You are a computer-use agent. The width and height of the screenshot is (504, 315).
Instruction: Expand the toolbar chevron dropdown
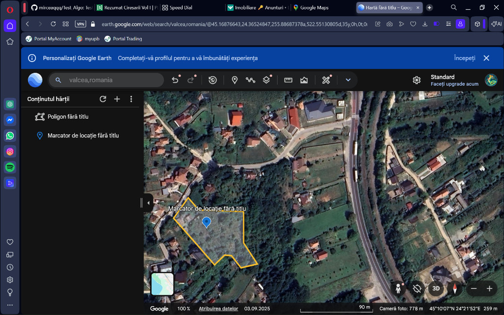[348, 80]
